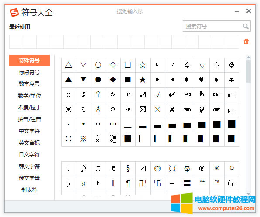
Task: Insert the pilcrow ¶ symbol
Action: (128, 183)
